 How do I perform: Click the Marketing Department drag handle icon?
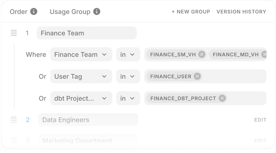click(x=14, y=141)
